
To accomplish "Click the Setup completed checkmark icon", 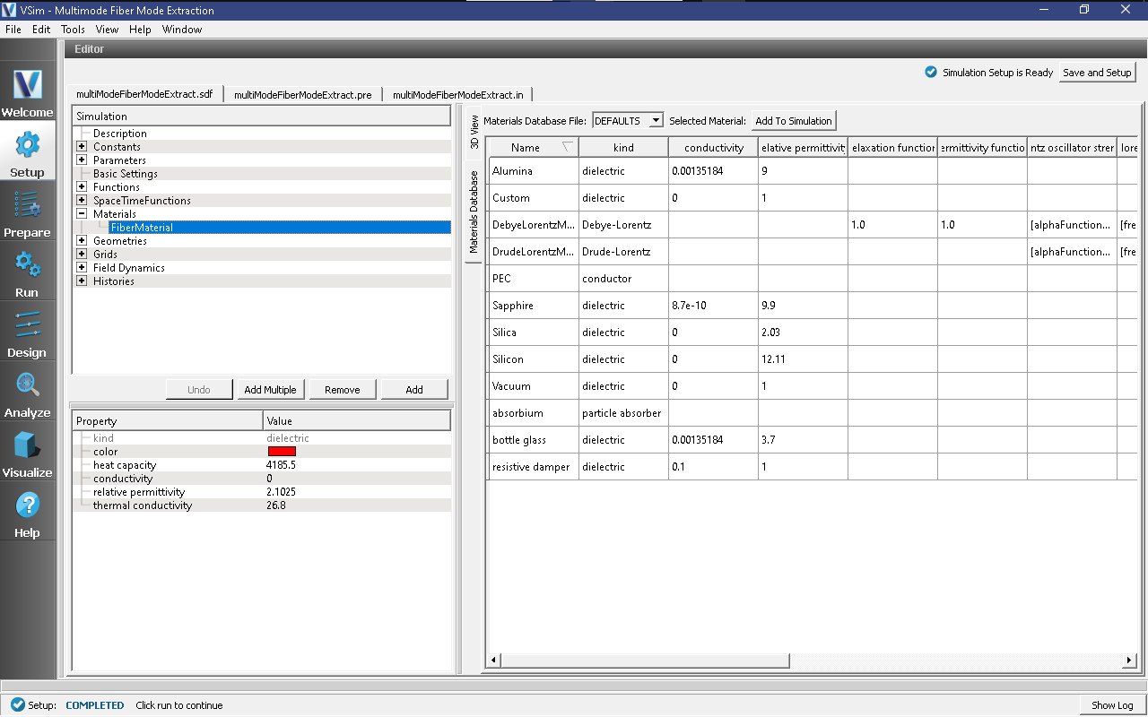I will coord(18,704).
